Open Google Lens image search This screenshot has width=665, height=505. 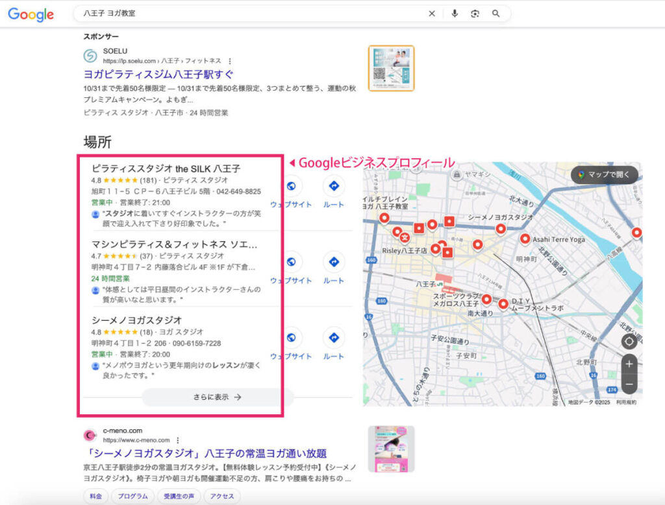[x=475, y=14]
